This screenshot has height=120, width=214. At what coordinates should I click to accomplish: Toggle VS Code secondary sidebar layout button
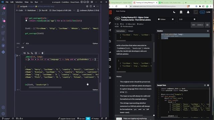point(88,2)
